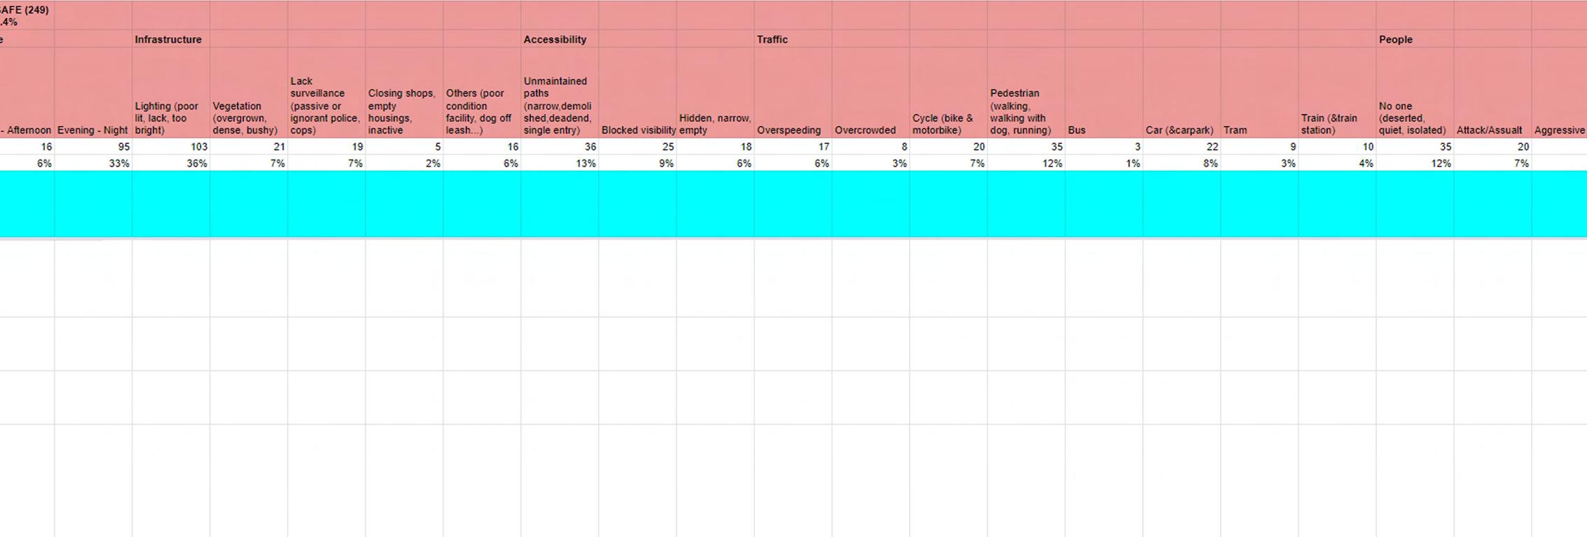The image size is (1587, 537).
Task: Click the "Bus" column header
Action: tap(1104, 93)
